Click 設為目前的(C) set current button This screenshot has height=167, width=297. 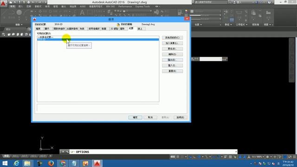pos(172,38)
